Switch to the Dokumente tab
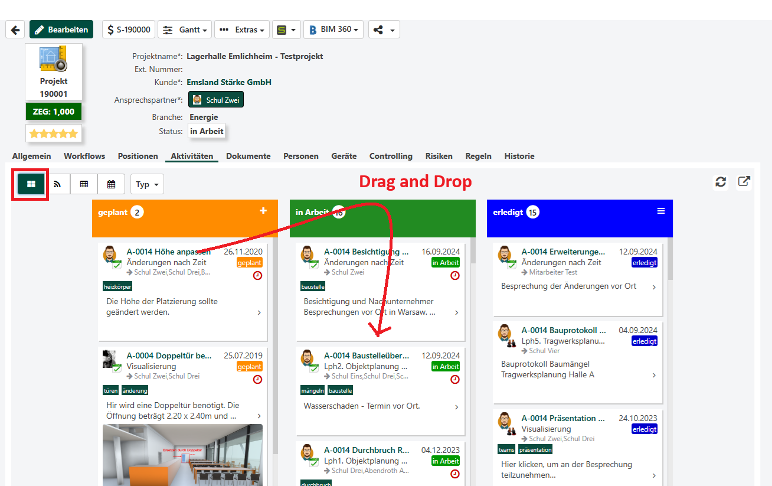Screen dimensions: 772x486 (x=248, y=156)
